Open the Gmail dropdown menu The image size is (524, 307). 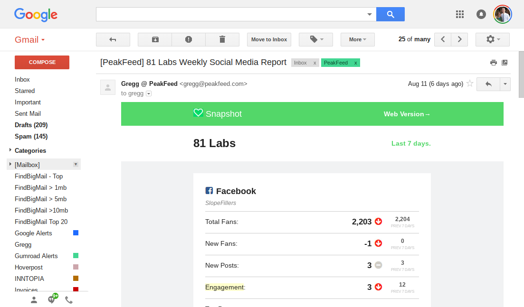coord(30,40)
